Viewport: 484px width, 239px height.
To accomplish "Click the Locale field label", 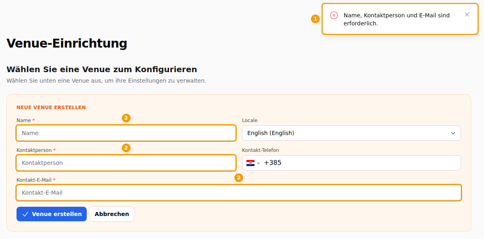I will tap(250, 121).
